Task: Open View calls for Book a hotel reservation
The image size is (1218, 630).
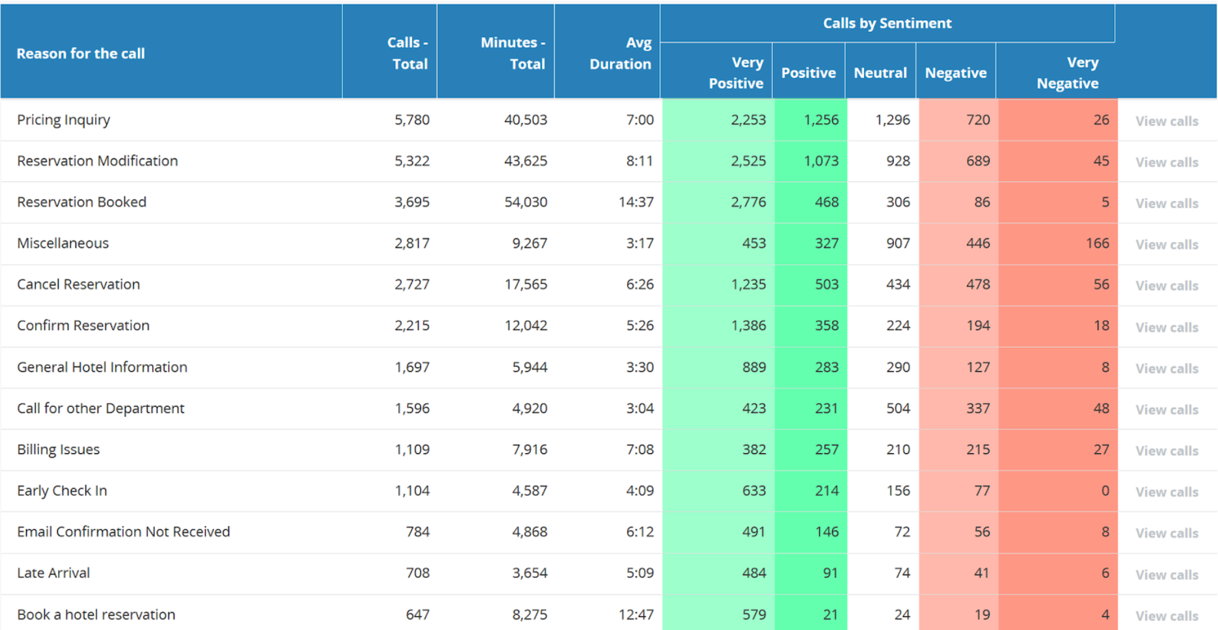Action: click(1167, 616)
